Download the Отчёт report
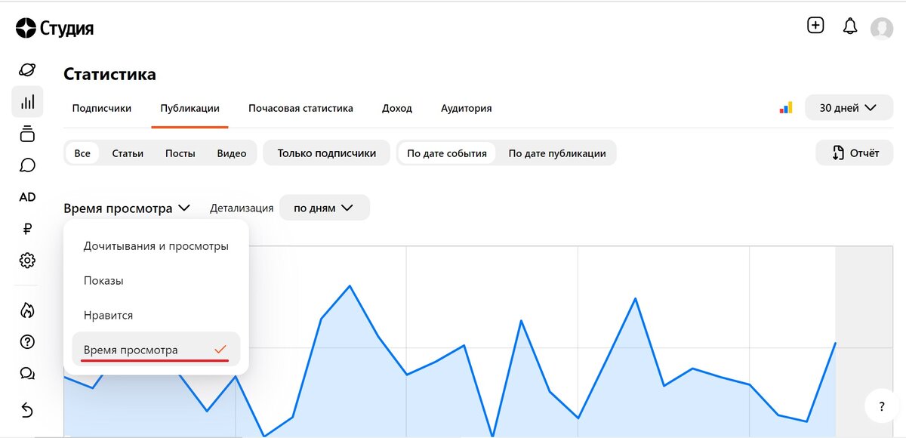906x438 pixels. point(855,153)
